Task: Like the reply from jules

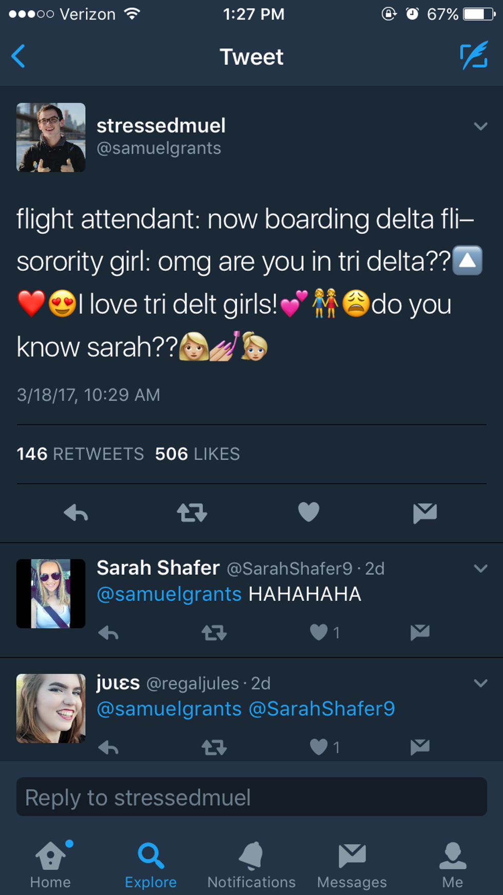Action: coord(319,747)
